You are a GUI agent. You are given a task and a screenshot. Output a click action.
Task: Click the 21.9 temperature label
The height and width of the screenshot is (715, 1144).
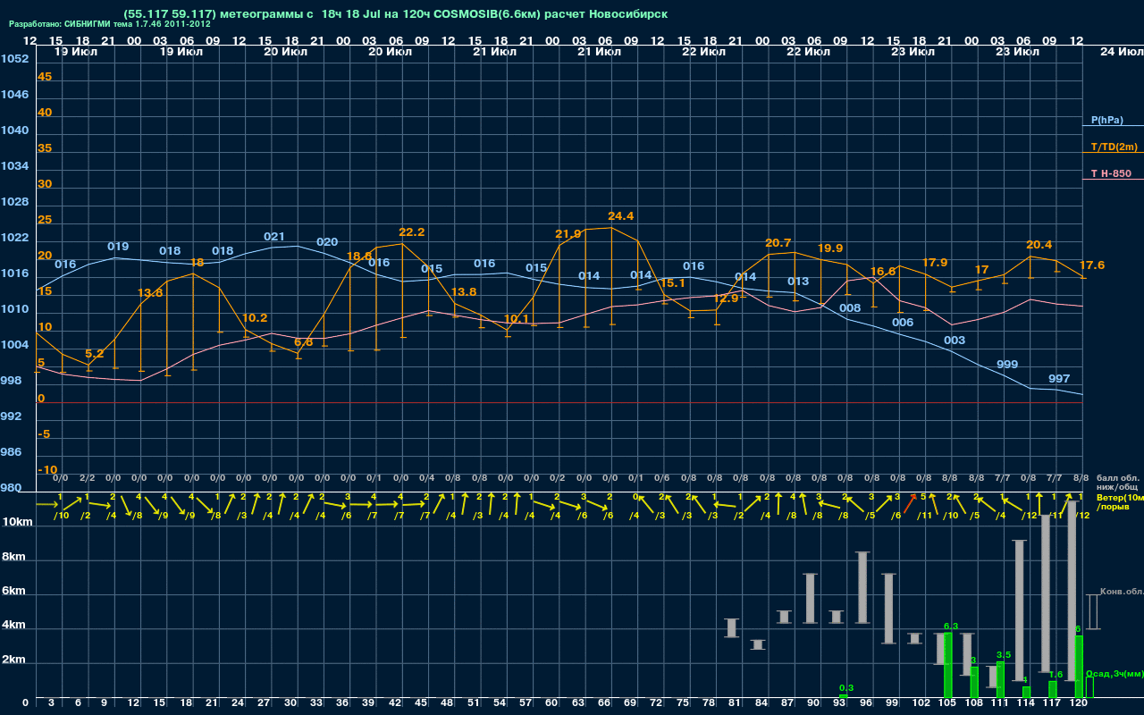[x=568, y=234]
